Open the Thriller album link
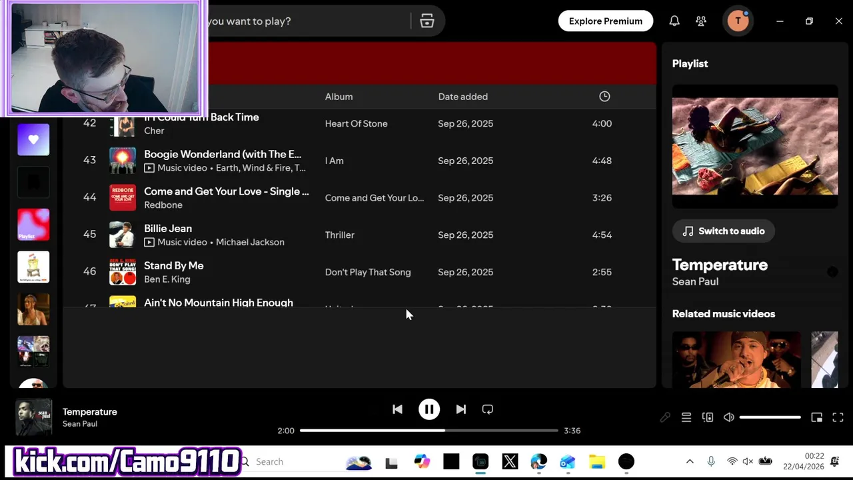853x480 pixels. [x=340, y=235]
